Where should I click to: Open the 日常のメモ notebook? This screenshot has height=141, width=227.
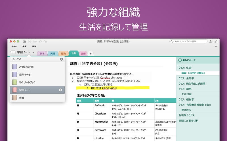tap(37, 74)
